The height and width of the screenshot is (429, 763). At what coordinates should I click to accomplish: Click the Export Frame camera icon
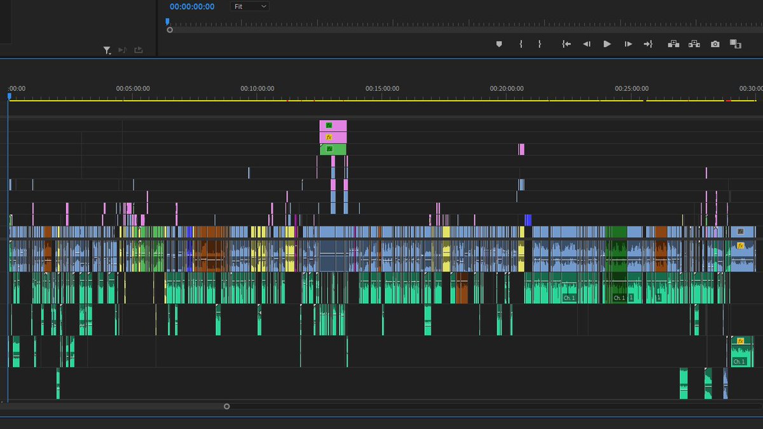pyautogui.click(x=715, y=44)
